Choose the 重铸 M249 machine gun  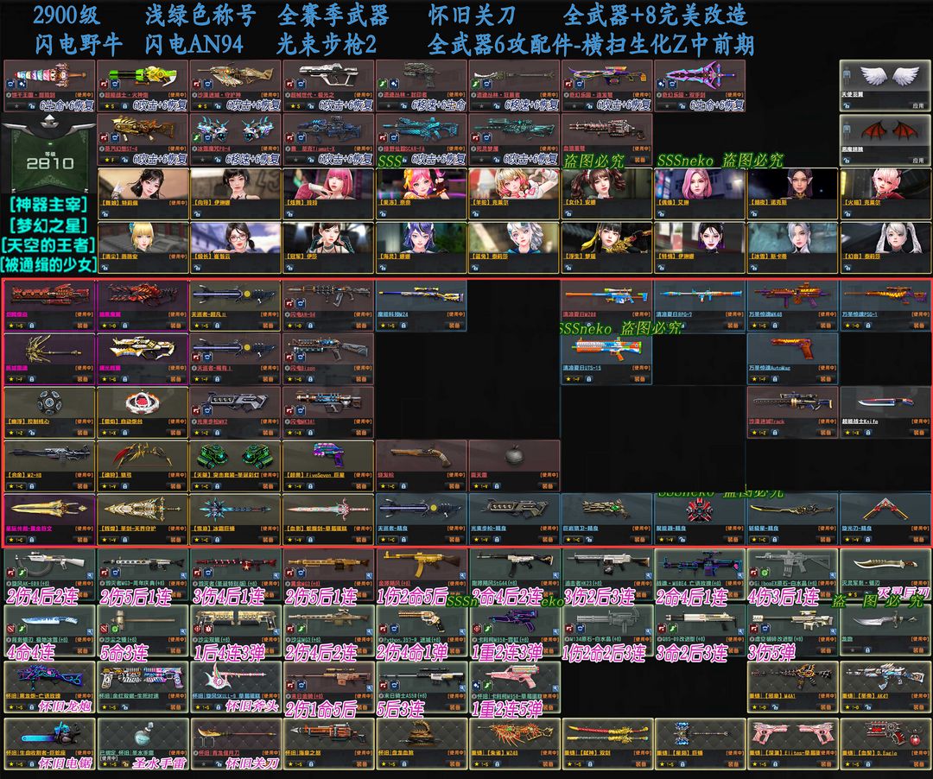(x=514, y=744)
